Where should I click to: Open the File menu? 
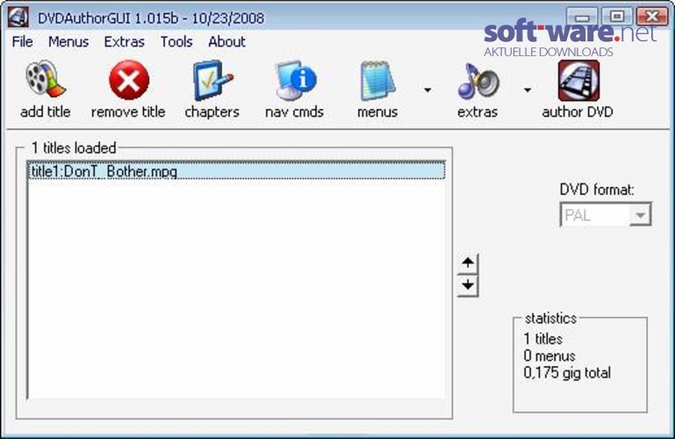tap(23, 42)
